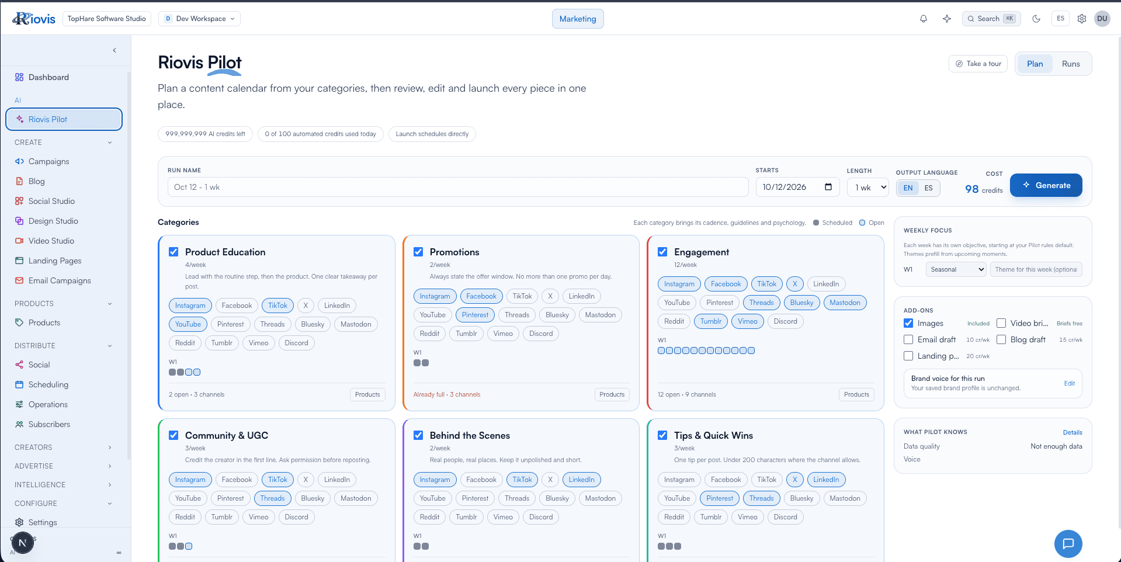Screen dimensions: 1121x562
Task: Toggle dark mode moon icon
Action: pos(1036,19)
